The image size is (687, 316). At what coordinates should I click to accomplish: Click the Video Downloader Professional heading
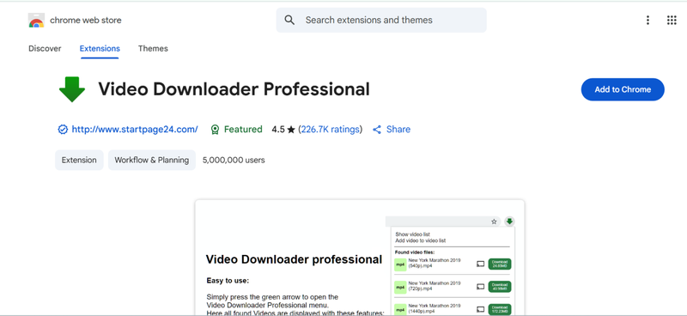tap(234, 89)
